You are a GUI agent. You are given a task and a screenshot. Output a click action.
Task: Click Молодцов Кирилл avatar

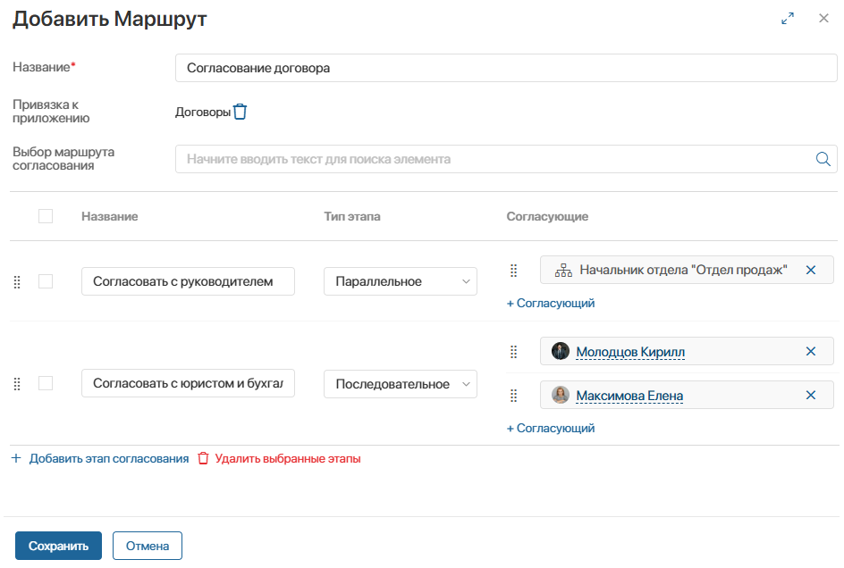tap(561, 351)
